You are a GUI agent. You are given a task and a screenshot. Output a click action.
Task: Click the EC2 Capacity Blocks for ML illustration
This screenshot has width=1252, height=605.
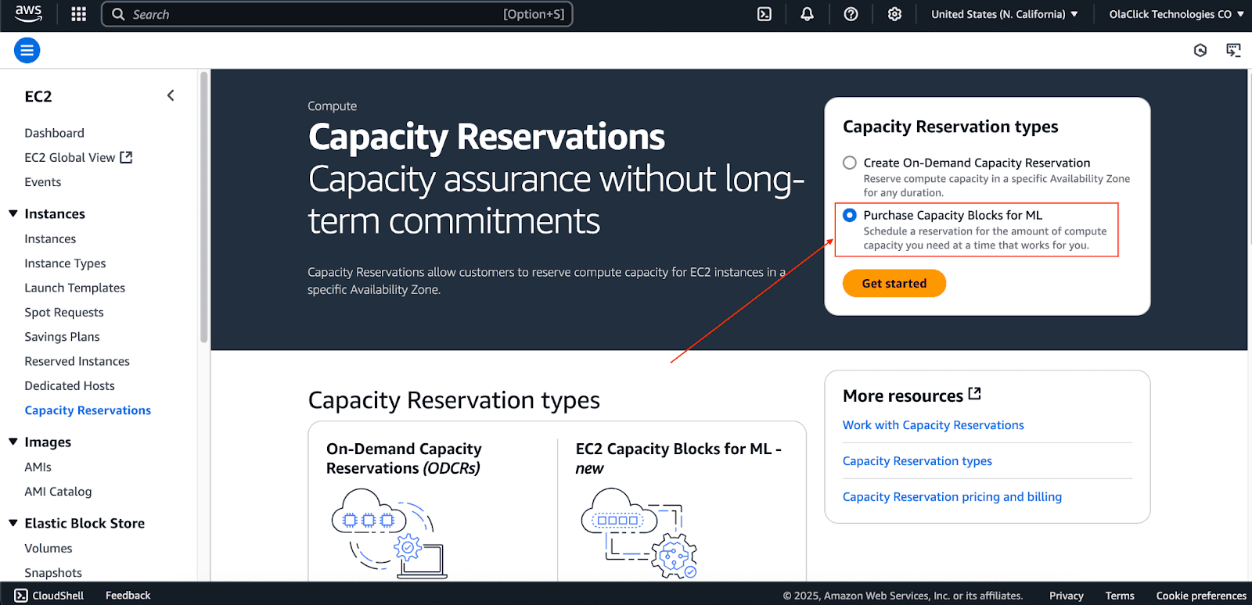pos(639,533)
